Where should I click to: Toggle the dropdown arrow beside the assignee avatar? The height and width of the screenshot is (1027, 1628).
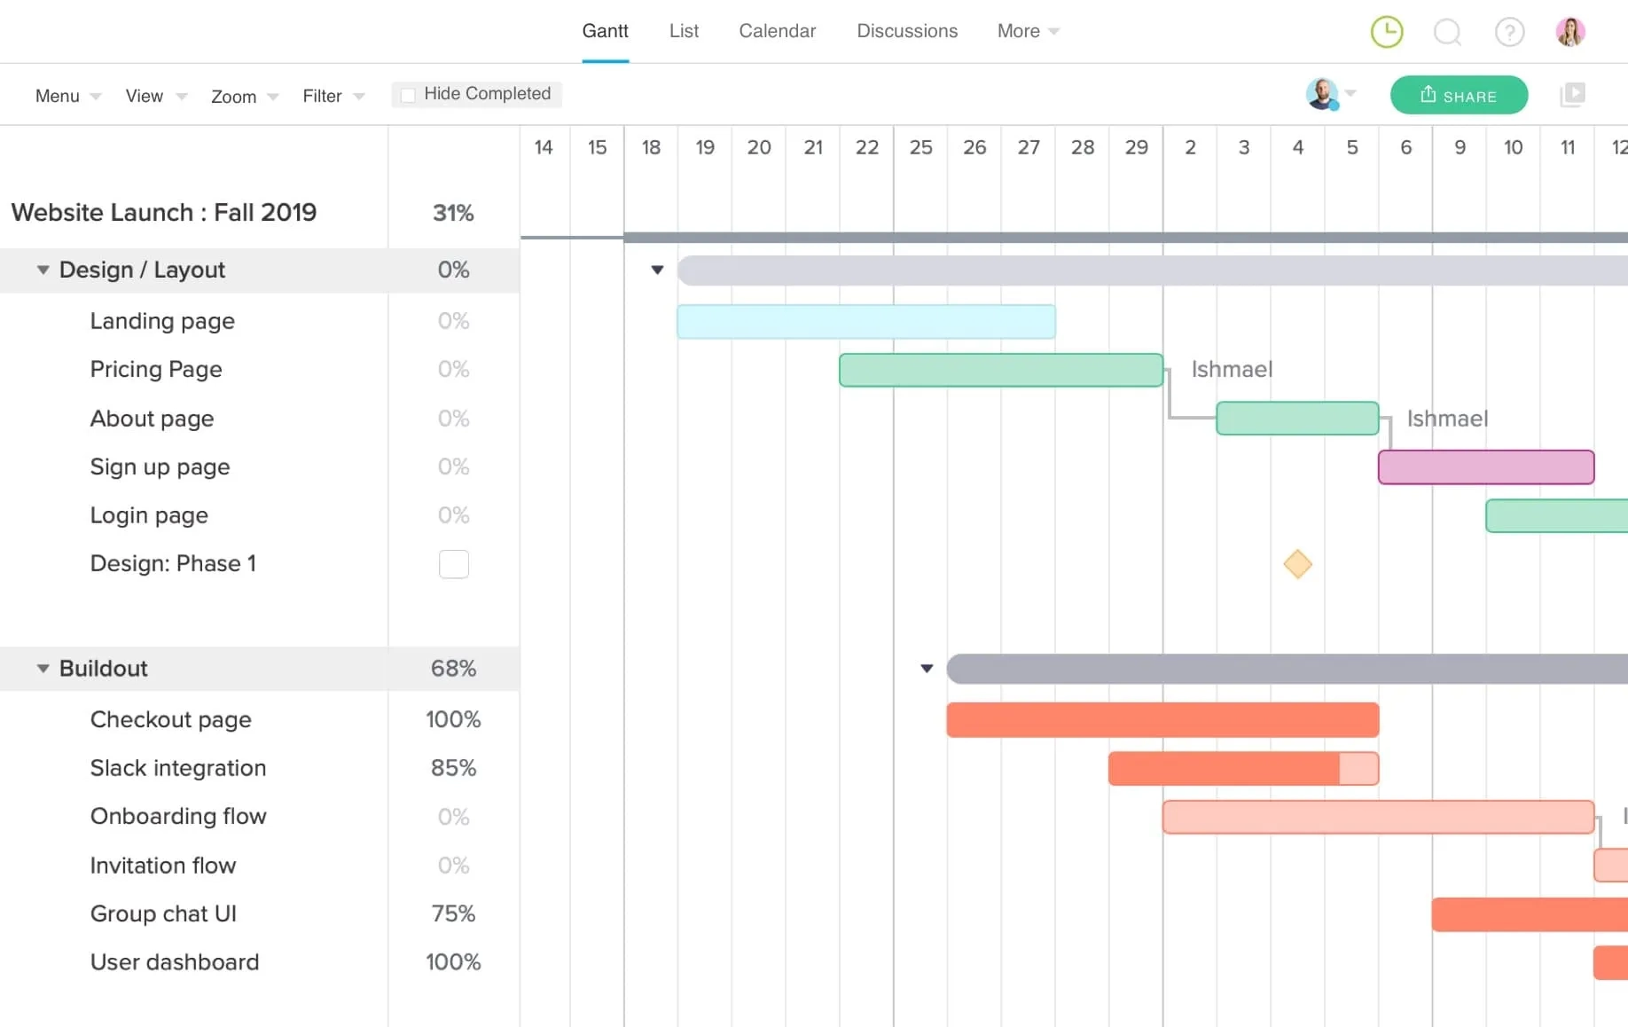click(1350, 94)
